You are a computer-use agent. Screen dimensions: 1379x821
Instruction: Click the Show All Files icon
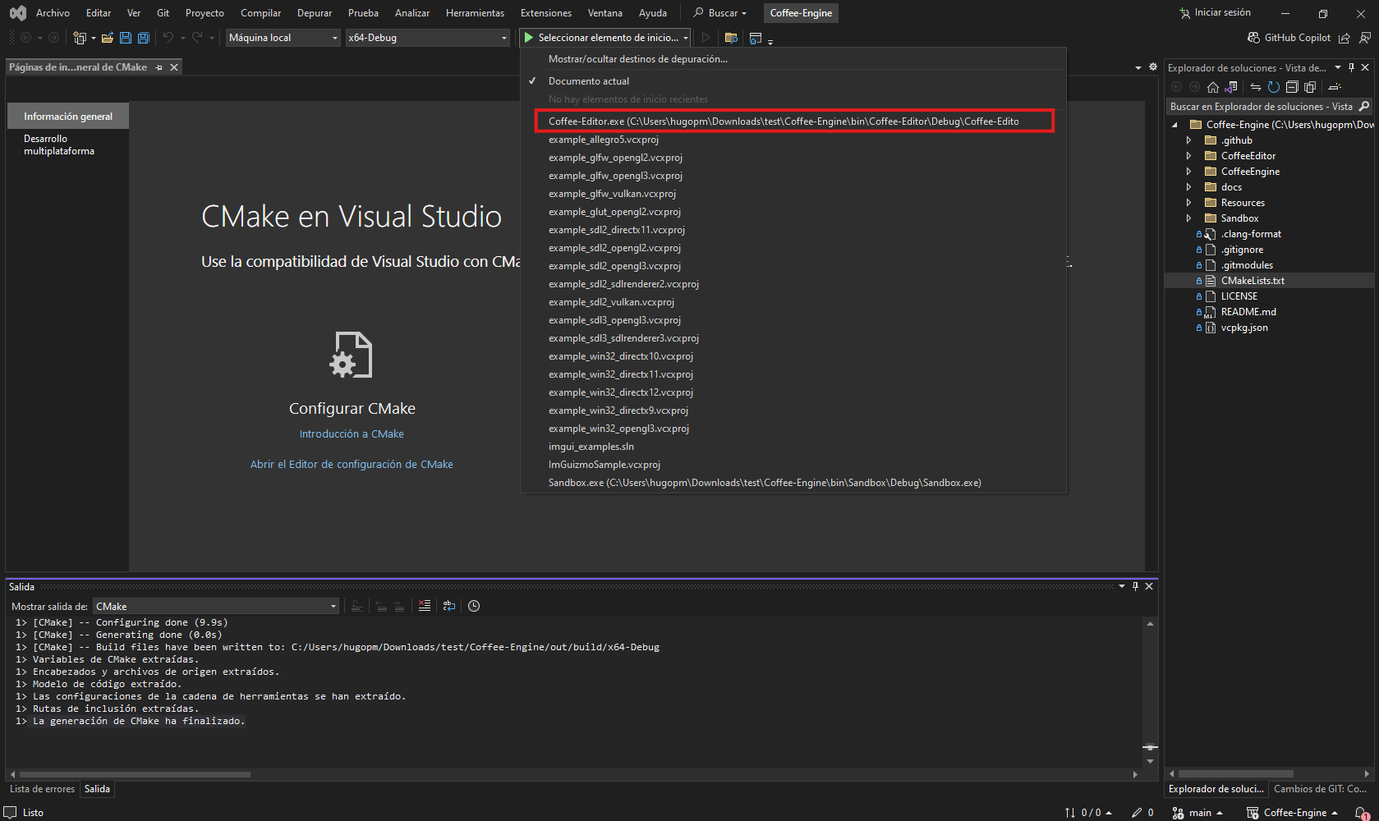[1310, 87]
